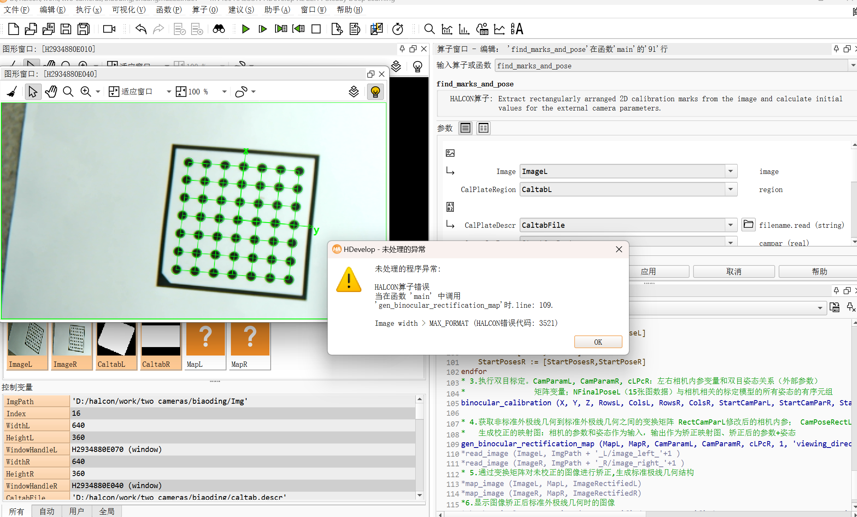Open the zoom window magnifier tool
This screenshot has height=517, width=857.
pos(429,29)
